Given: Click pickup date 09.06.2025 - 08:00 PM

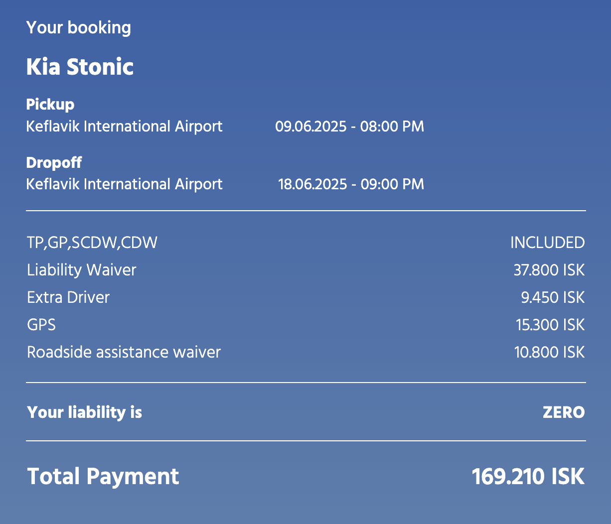Looking at the screenshot, I should (350, 127).
